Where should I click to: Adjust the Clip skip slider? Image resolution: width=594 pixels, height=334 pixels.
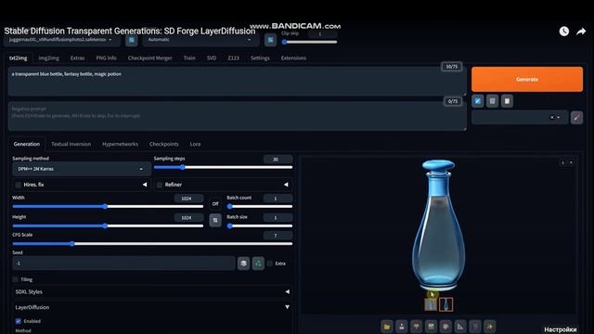(x=309, y=42)
